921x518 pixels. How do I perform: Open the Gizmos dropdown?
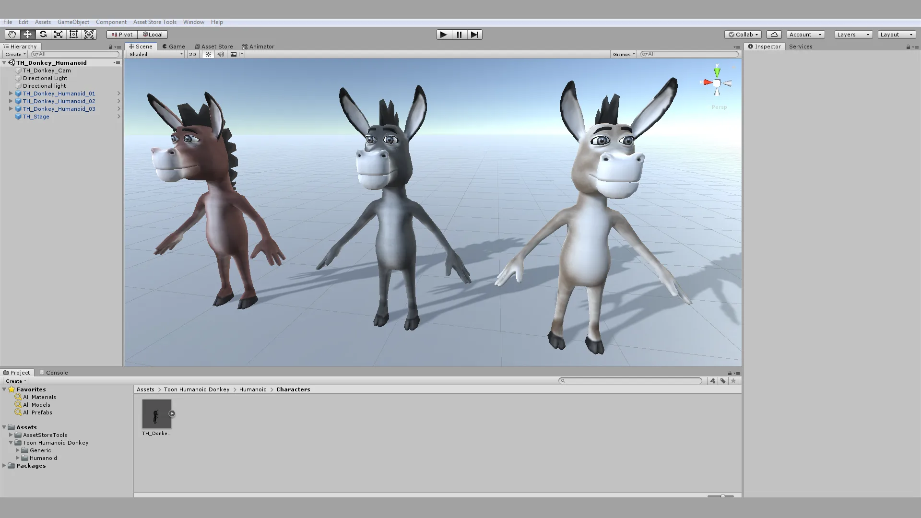[x=624, y=54]
